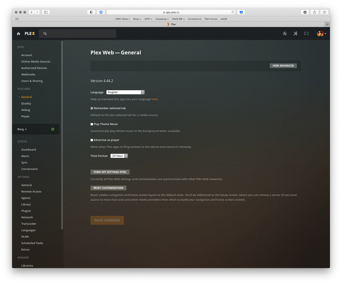The width and height of the screenshot is (342, 284).
Task: Open Users & Sharing
Action: 32,81
